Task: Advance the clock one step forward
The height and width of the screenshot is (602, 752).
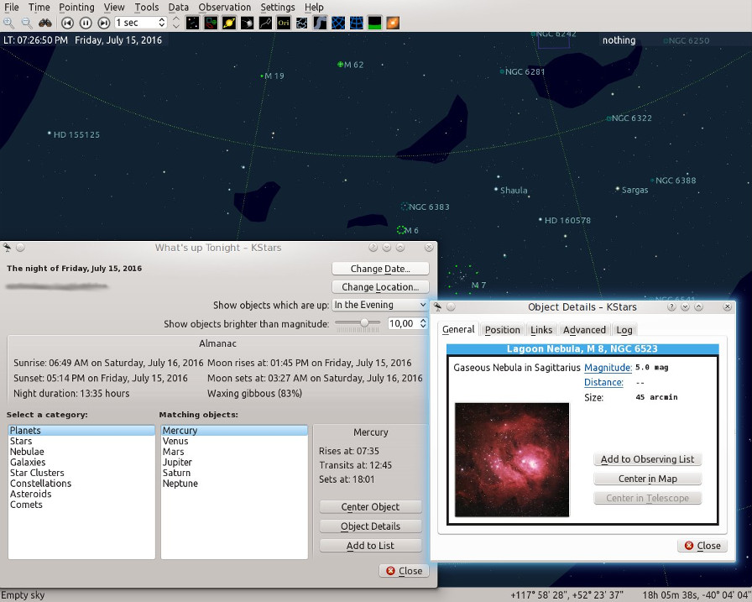Action: tap(103, 23)
